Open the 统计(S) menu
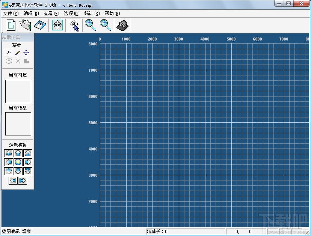The image size is (311, 236). tap(92, 14)
